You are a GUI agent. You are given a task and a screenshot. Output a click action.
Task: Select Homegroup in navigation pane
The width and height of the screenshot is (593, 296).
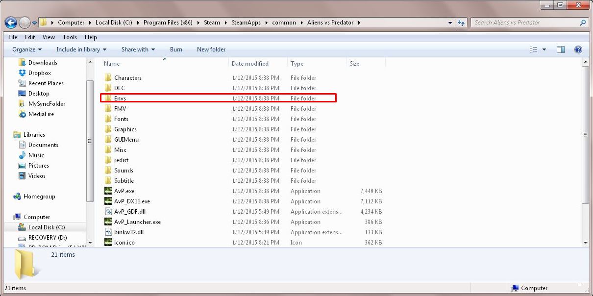[x=39, y=197]
